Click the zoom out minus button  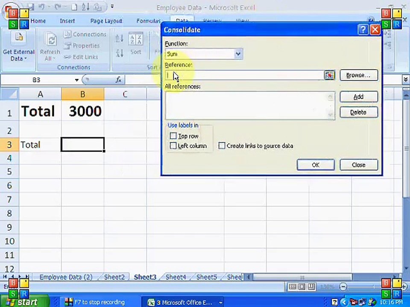click(343, 287)
